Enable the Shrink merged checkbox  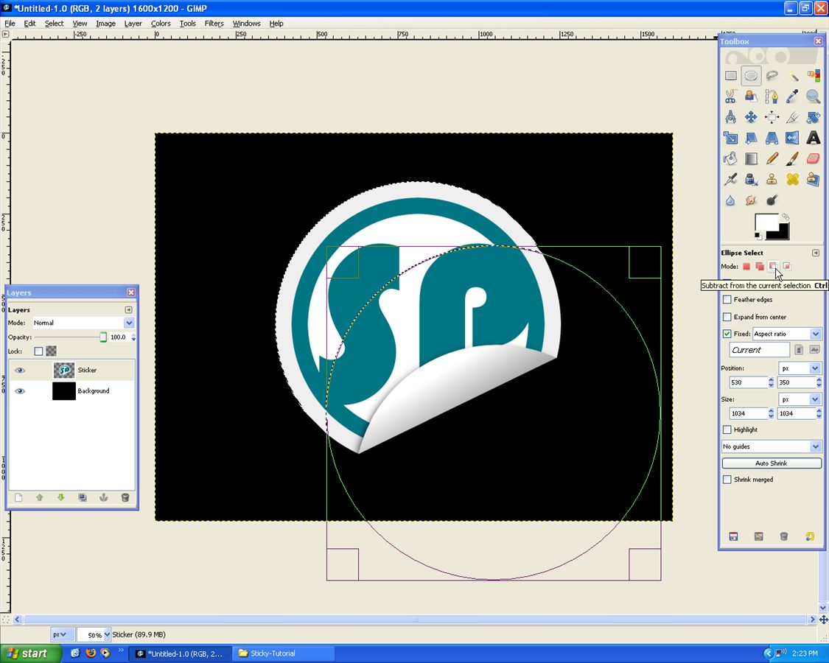click(x=727, y=480)
